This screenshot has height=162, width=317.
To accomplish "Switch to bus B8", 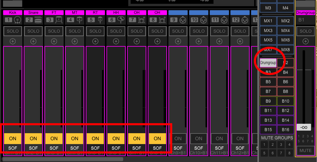I will tap(285, 91).
